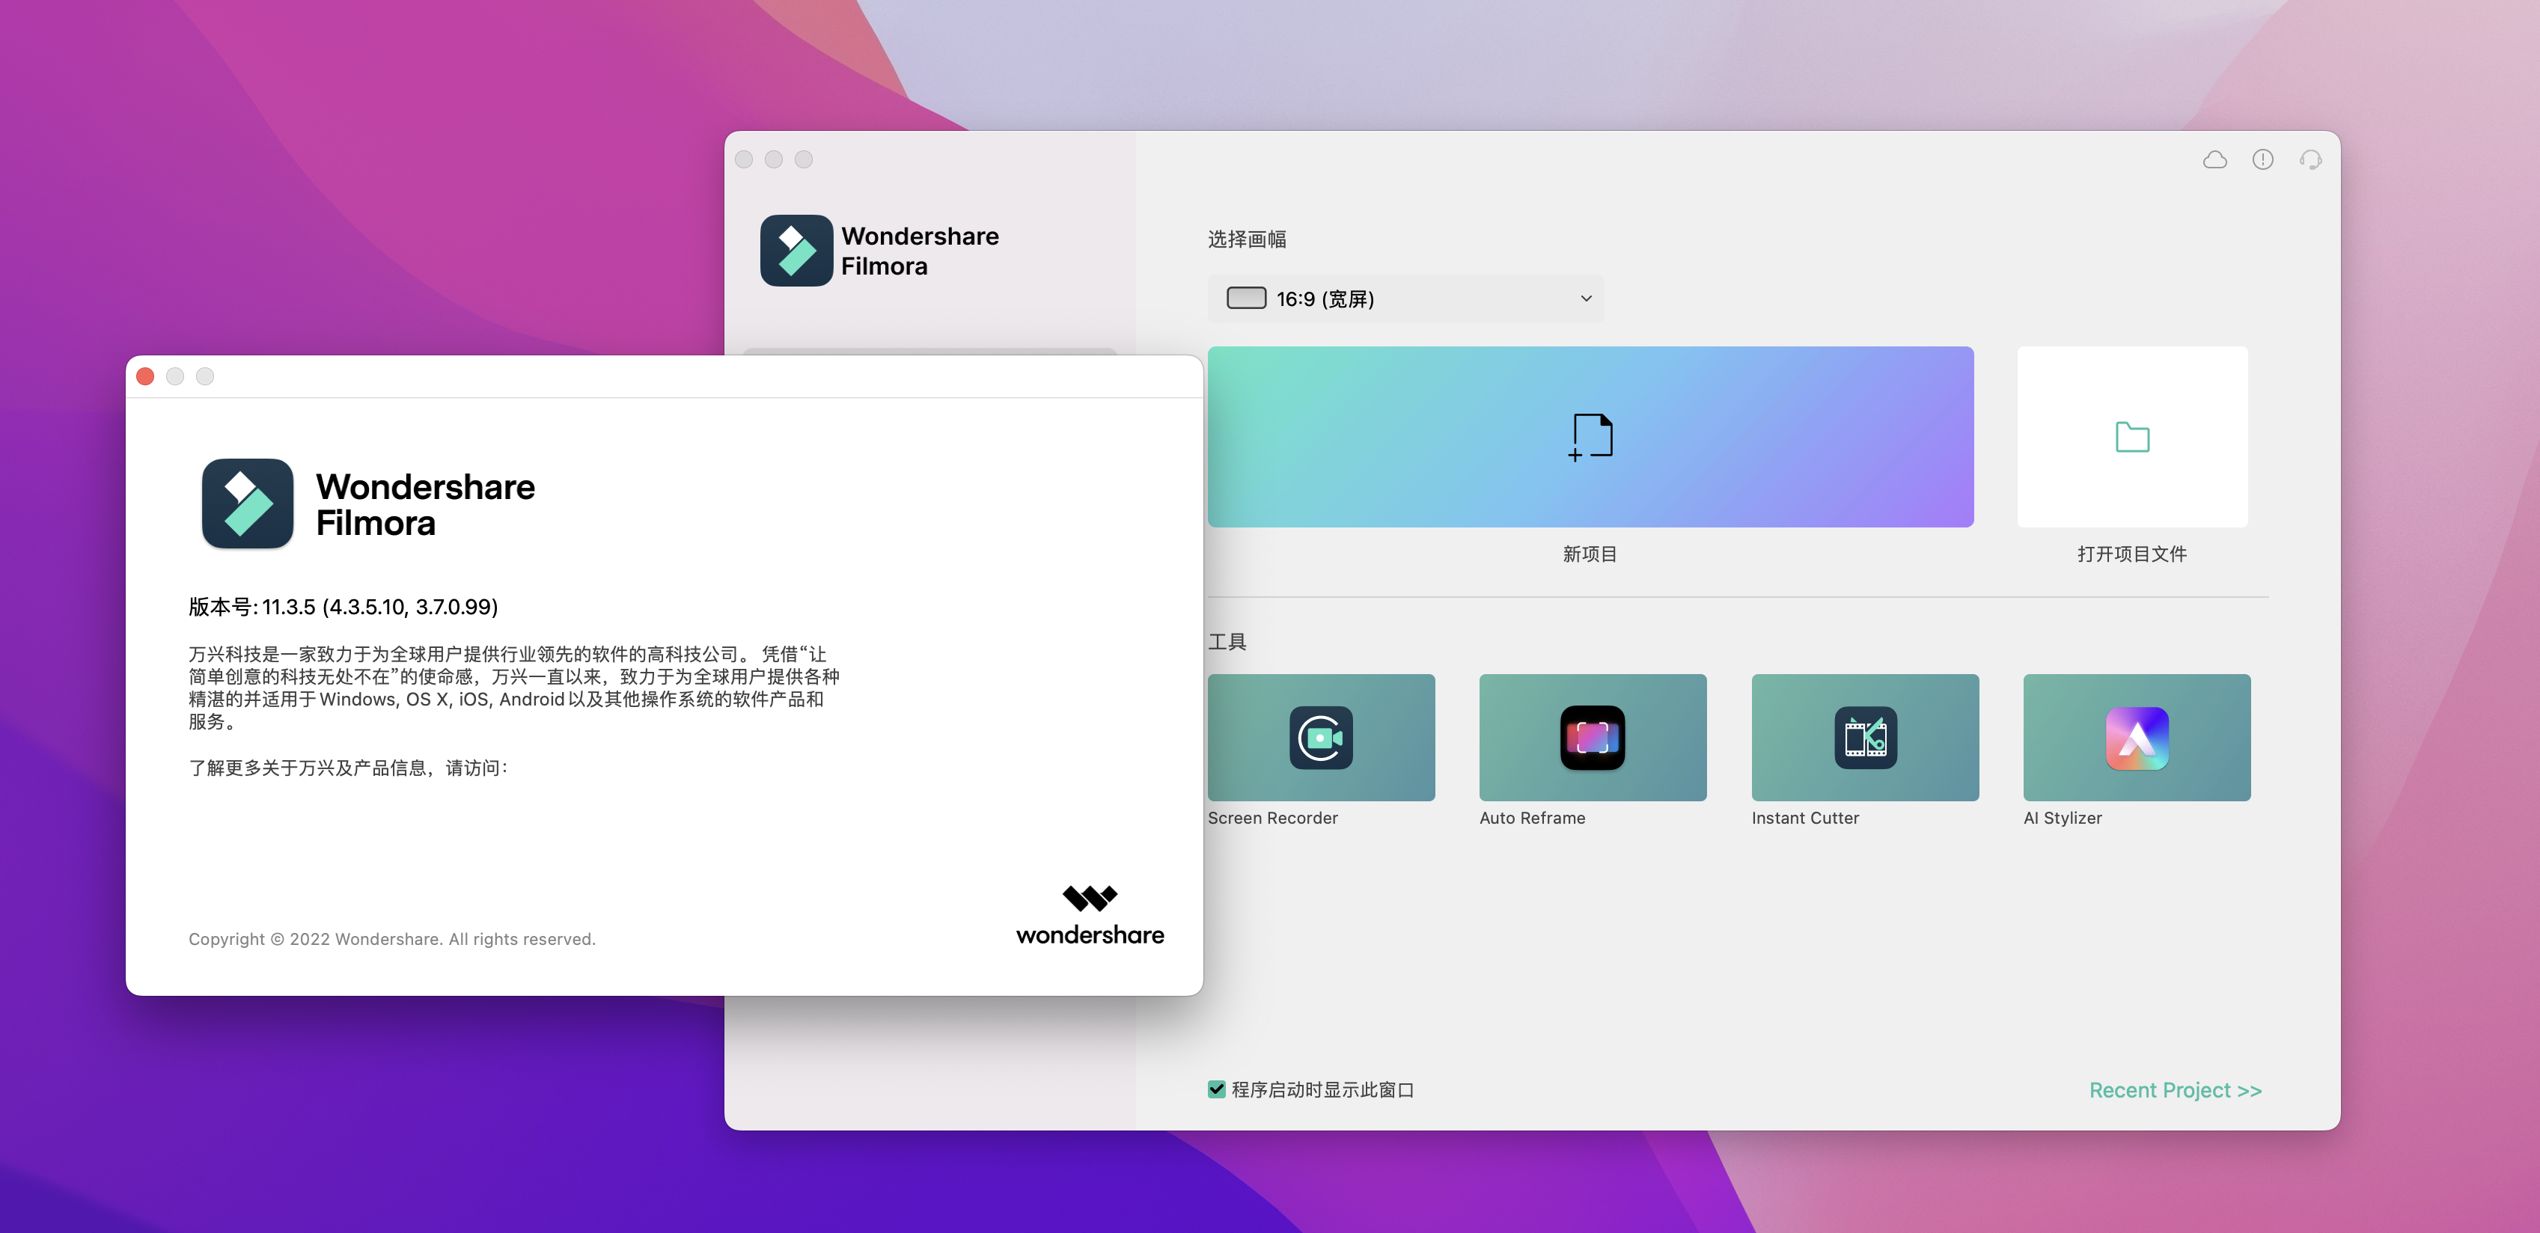Open the Instant Cutter tool icon
Image resolution: width=2540 pixels, height=1233 pixels.
pos(1864,737)
